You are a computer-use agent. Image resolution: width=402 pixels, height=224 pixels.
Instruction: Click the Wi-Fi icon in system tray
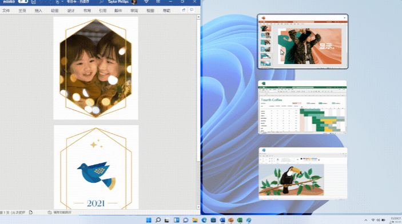pos(373,220)
